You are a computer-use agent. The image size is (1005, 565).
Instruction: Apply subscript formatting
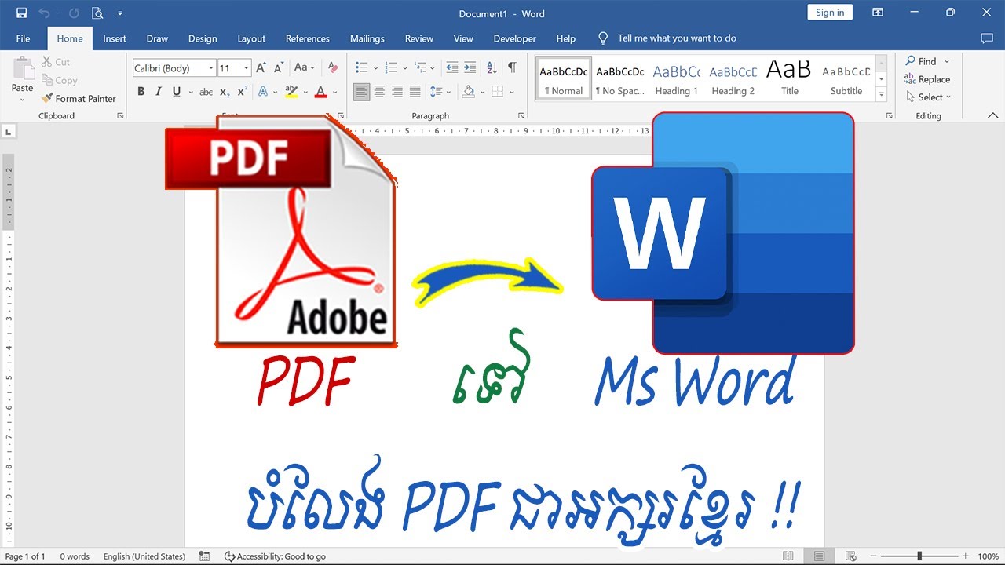point(225,92)
